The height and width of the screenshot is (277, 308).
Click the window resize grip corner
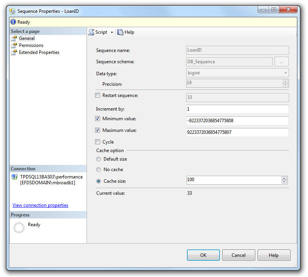295,265
